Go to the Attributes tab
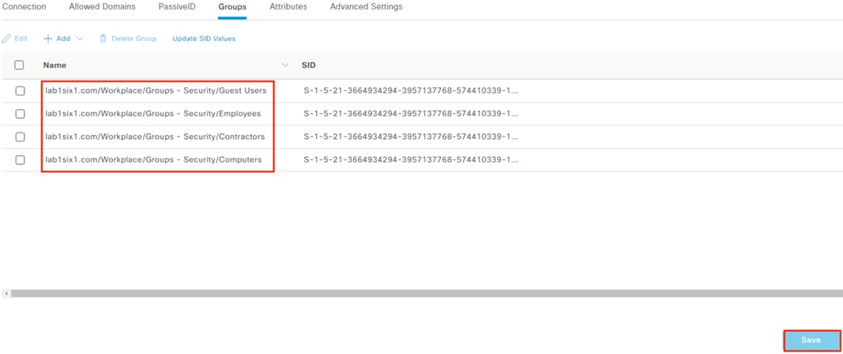The width and height of the screenshot is (843, 354). (x=289, y=7)
